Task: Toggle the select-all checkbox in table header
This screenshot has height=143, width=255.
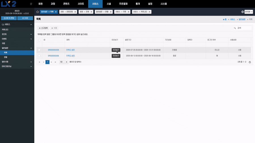Action: pos(39,40)
